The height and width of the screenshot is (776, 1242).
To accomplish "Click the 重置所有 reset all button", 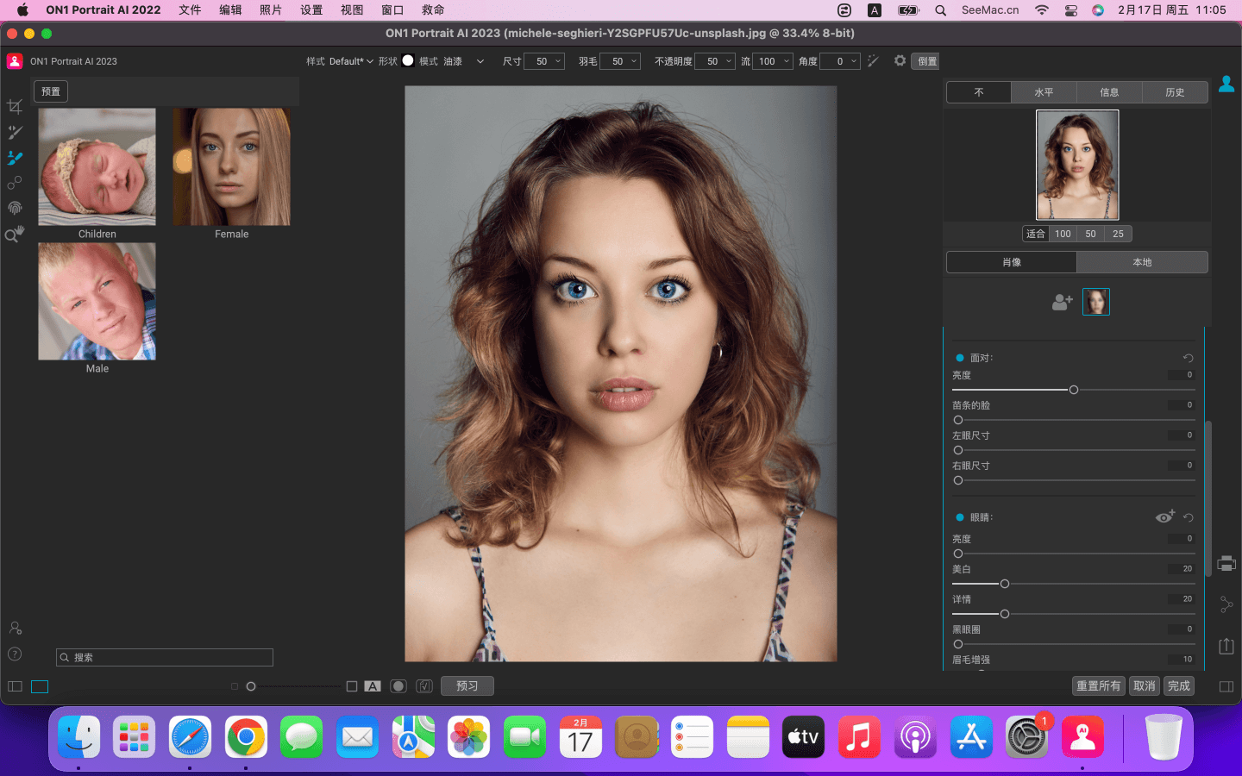I will coord(1098,686).
